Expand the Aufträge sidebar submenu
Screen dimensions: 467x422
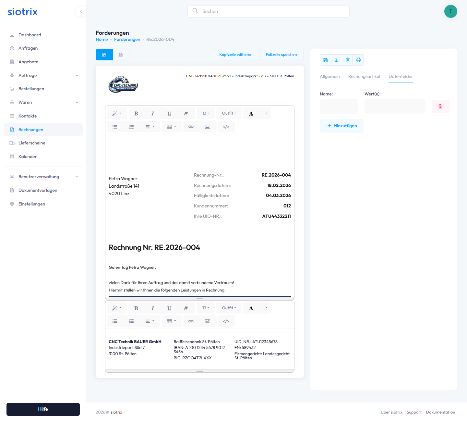77,75
